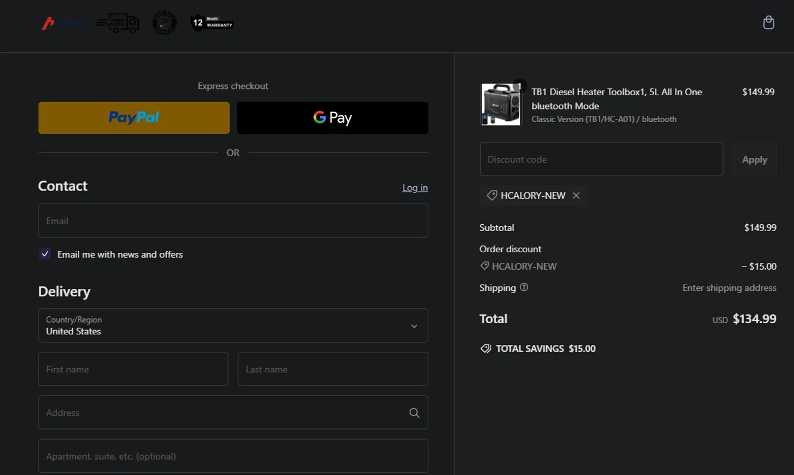
Task: Click the Enter shipping address text
Action: click(x=729, y=288)
